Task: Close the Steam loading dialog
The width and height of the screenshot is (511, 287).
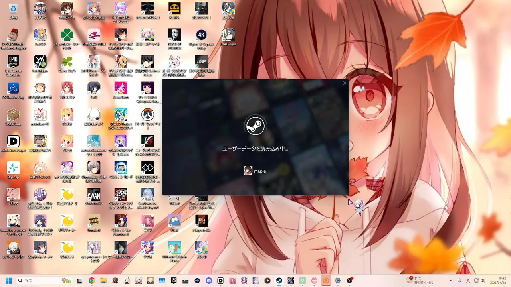Action: click(x=345, y=83)
